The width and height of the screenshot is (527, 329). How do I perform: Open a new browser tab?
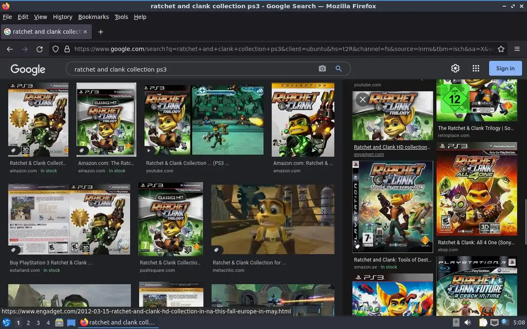[100, 32]
